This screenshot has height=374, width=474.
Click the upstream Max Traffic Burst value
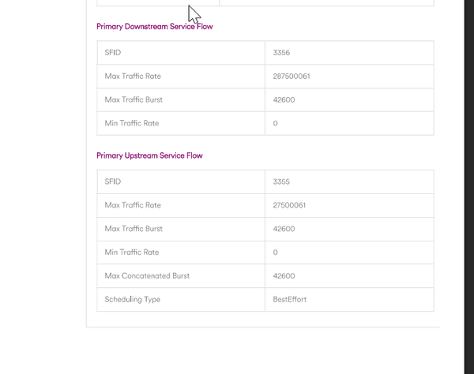pyautogui.click(x=284, y=229)
